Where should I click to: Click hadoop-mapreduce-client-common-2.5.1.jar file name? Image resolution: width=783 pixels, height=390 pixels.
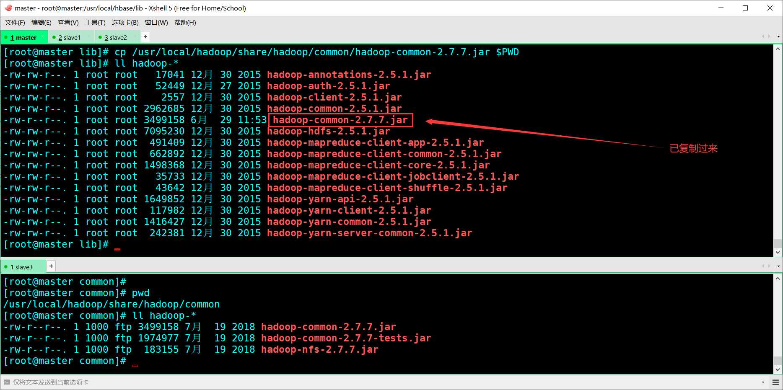tap(384, 154)
